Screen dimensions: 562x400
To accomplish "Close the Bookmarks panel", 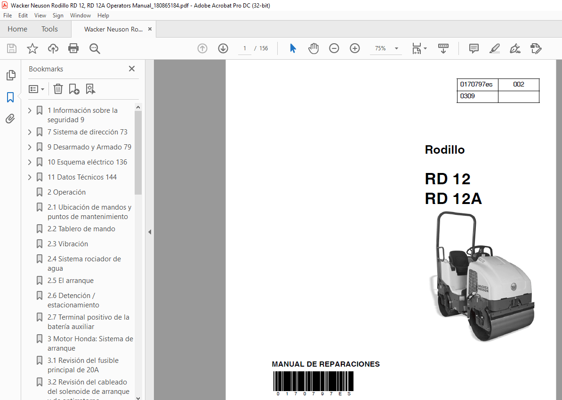I will pos(132,69).
